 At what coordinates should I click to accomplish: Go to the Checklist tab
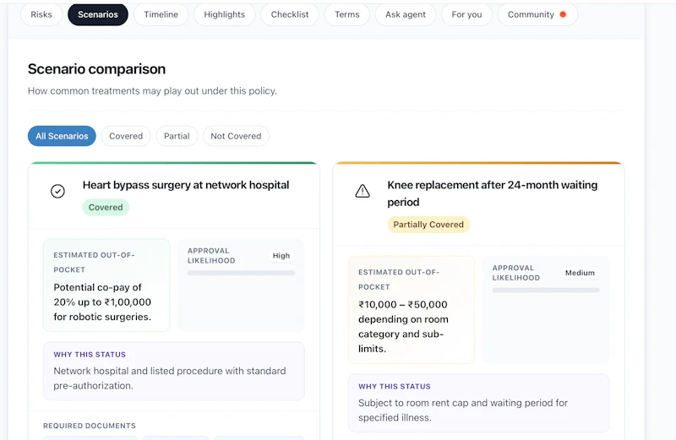tap(290, 14)
